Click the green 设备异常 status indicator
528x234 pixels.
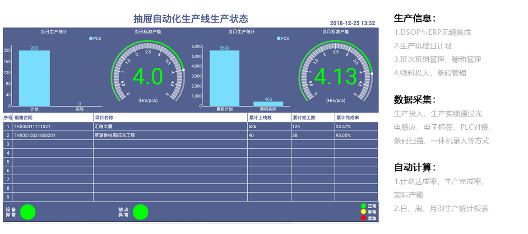point(28,212)
